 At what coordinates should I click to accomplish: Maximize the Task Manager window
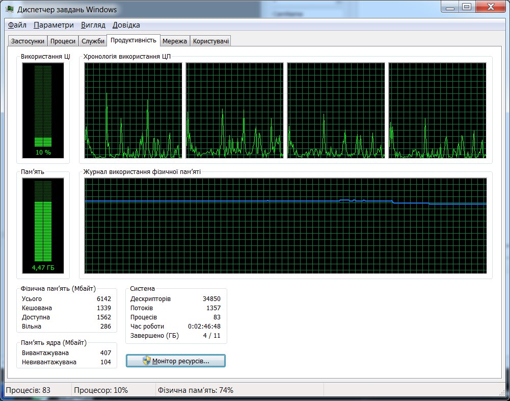(467, 7)
